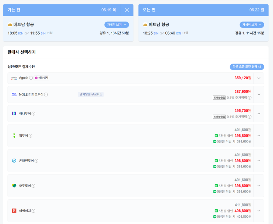
Task: Click the info icon next to 웹투어
Action: [x=30, y=136]
